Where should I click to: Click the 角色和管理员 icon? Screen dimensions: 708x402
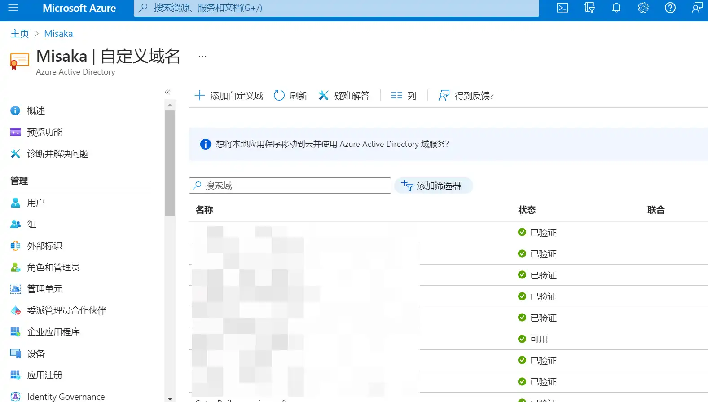tap(15, 267)
